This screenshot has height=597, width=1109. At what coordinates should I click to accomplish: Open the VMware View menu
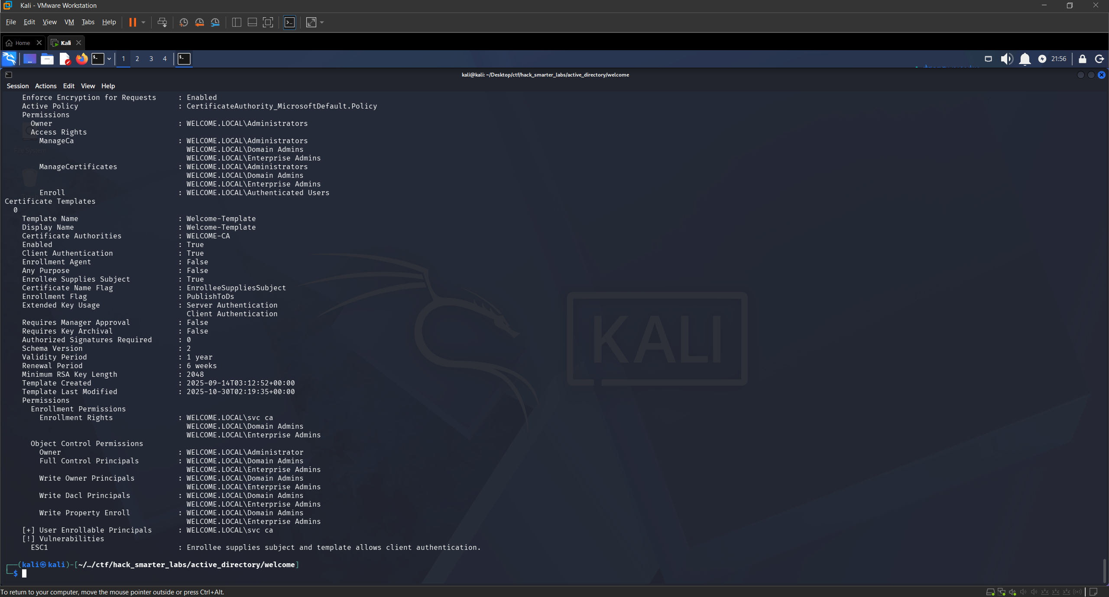[x=49, y=22]
